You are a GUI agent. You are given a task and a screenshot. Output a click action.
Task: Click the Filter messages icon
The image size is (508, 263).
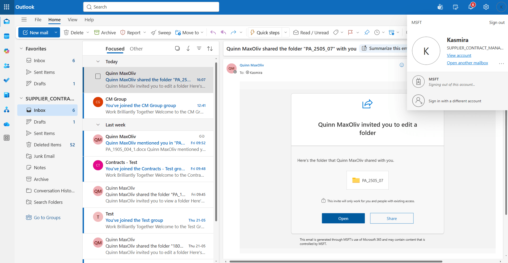coord(199,48)
